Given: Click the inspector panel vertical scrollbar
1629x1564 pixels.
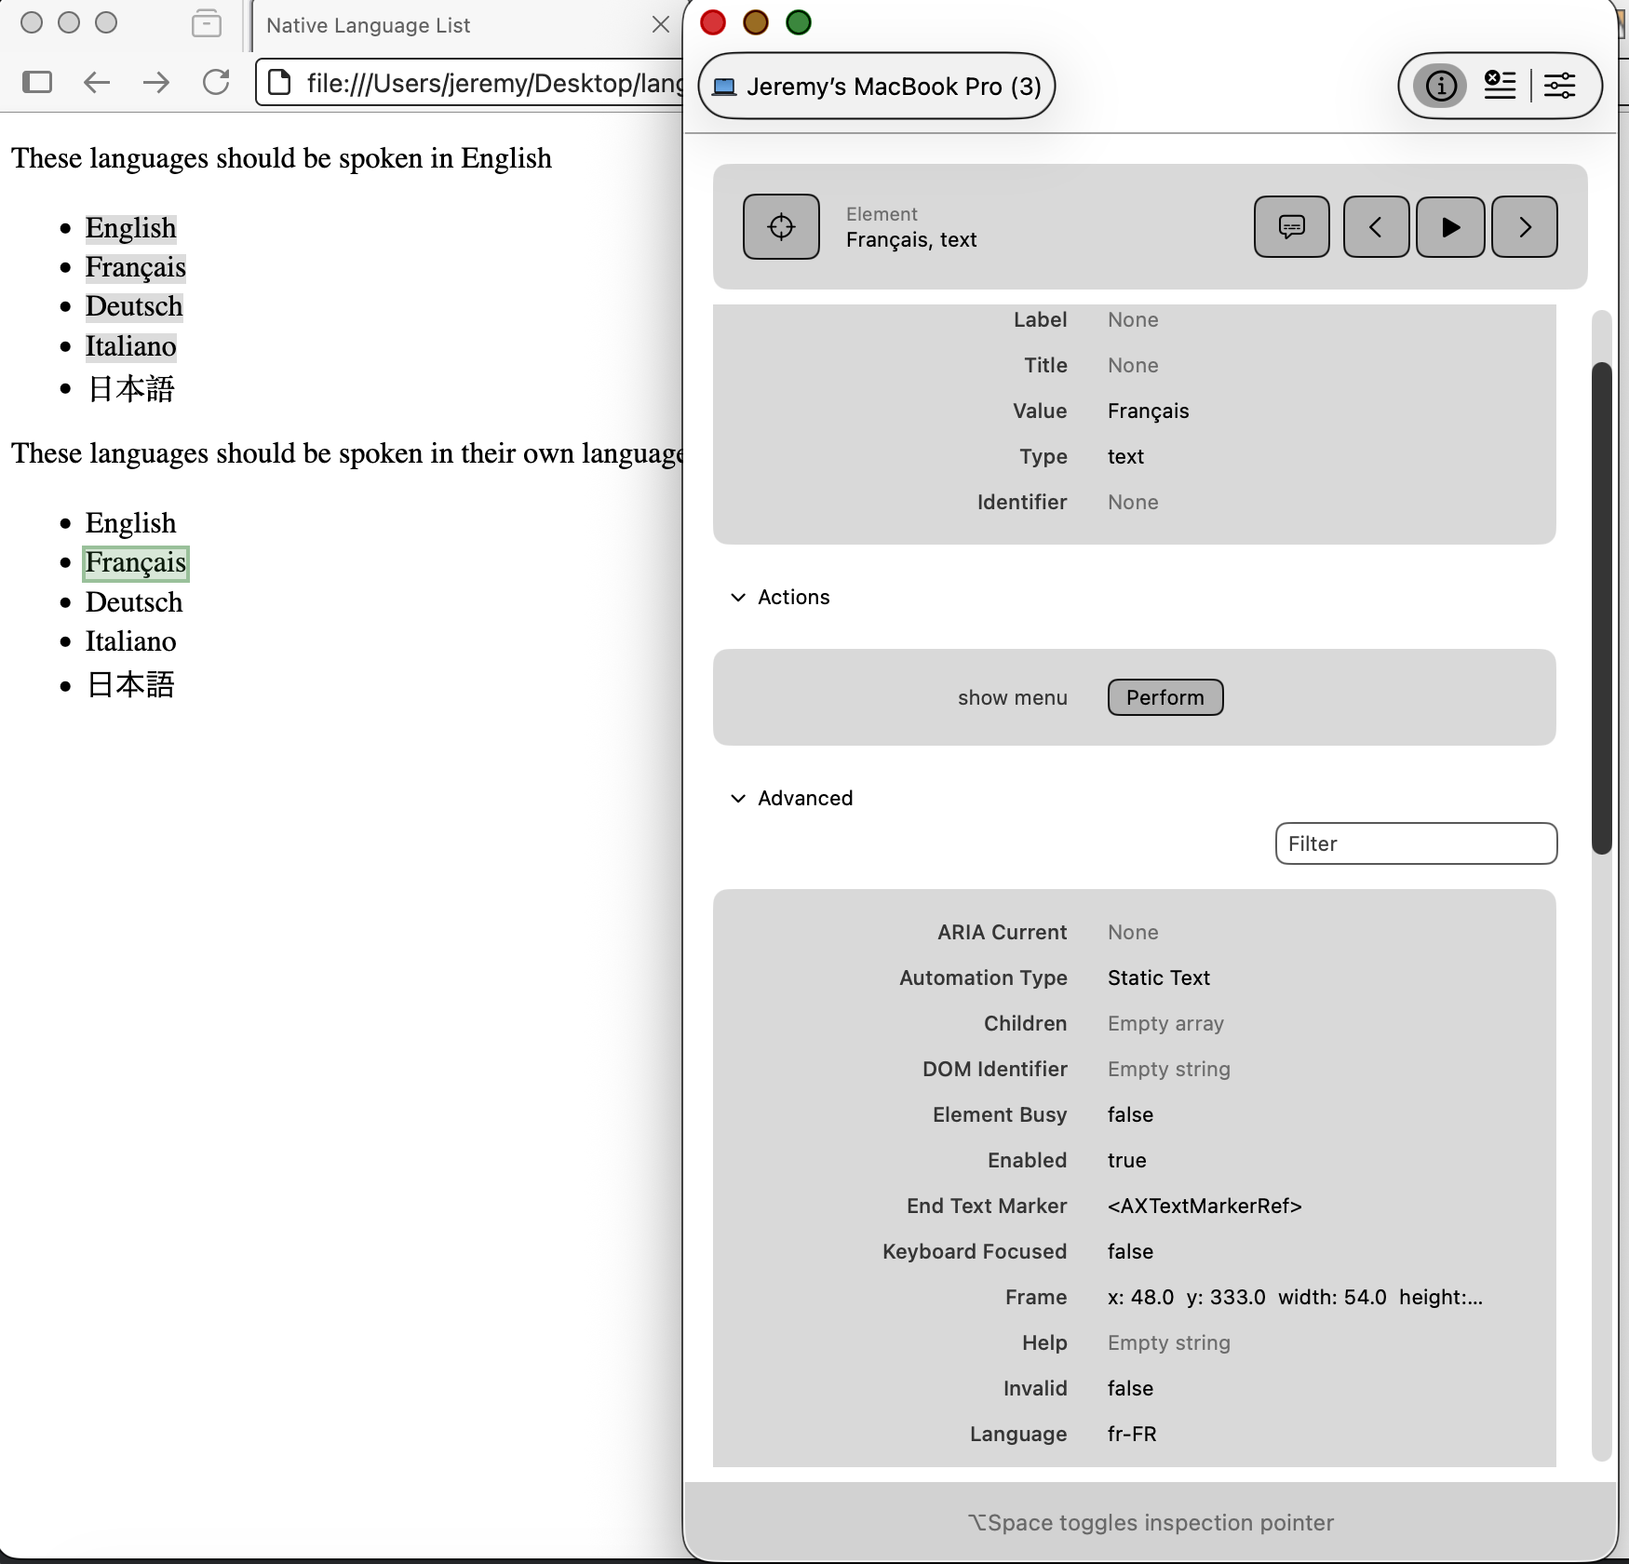Looking at the screenshot, I should pyautogui.click(x=1601, y=605).
